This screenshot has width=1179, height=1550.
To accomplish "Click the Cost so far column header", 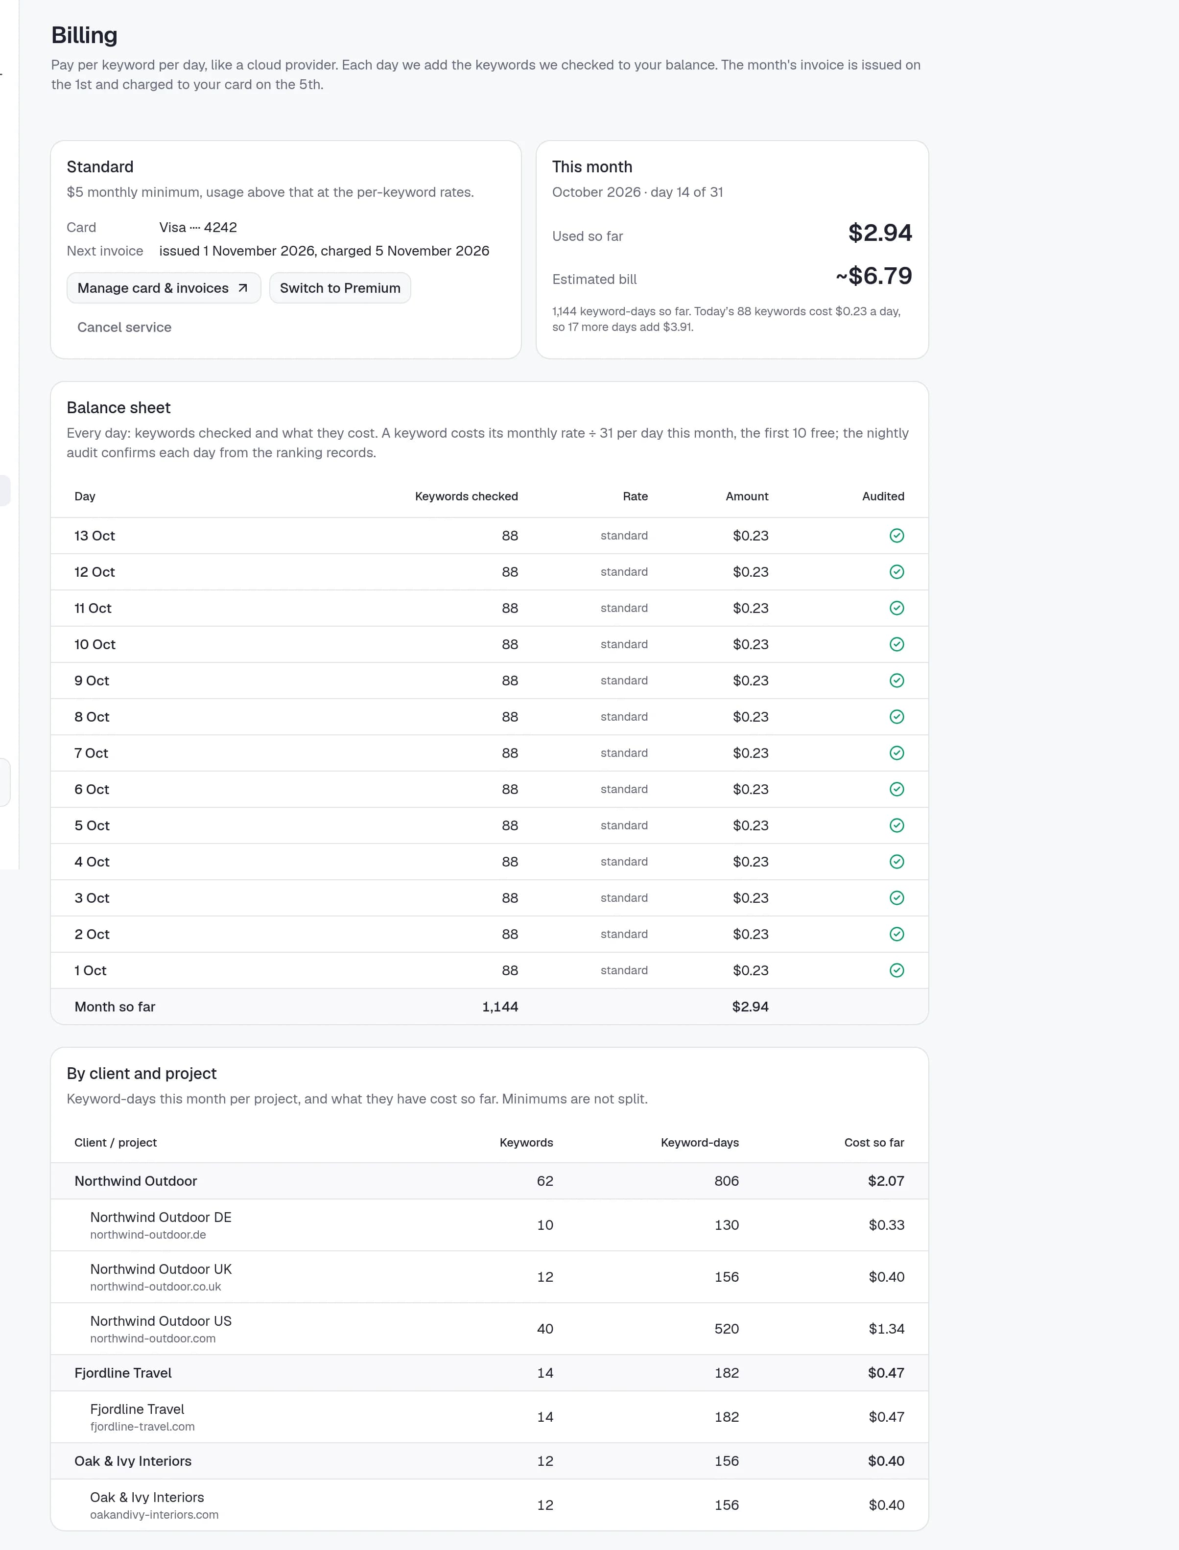I will pyautogui.click(x=873, y=1142).
